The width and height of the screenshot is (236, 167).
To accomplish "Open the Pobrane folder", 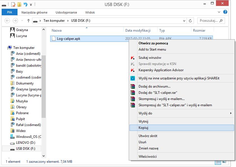I will tap(19, 113).
